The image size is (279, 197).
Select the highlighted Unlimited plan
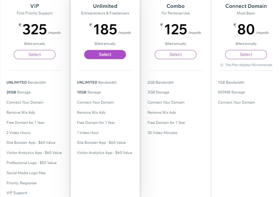105,54
